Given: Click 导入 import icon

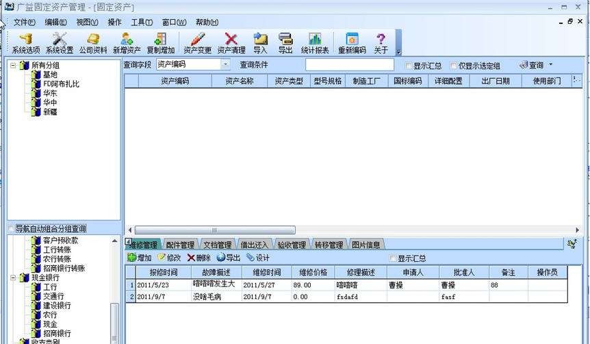Looking at the screenshot, I should (x=260, y=43).
